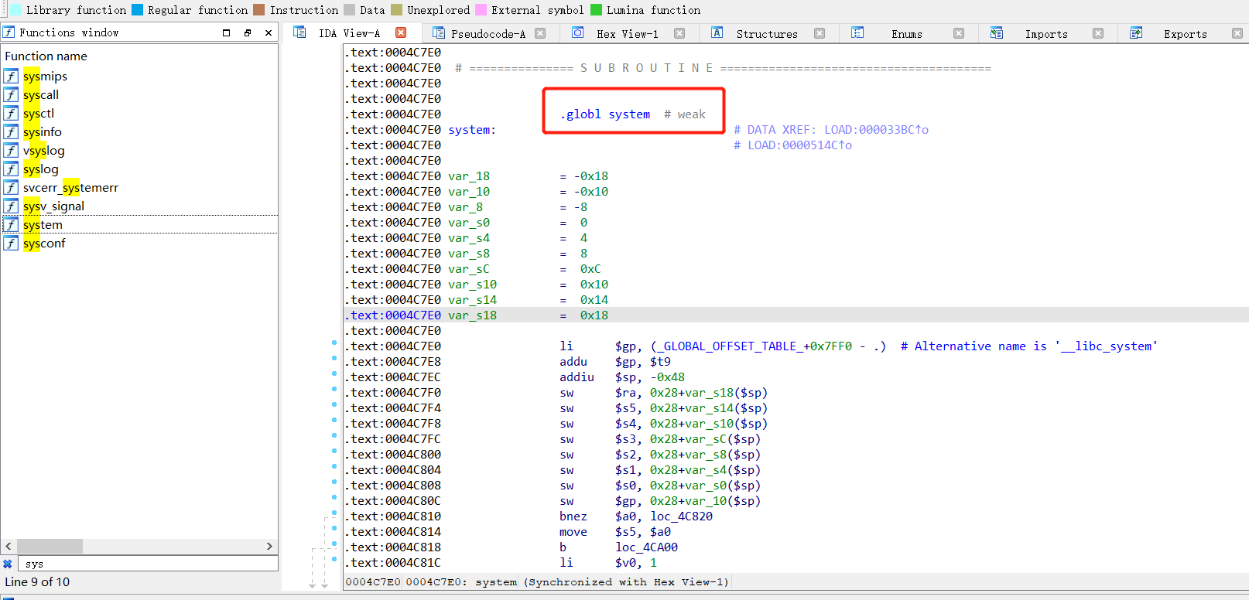Click the system: label in disassembly
1249x600 pixels.
tap(472, 130)
